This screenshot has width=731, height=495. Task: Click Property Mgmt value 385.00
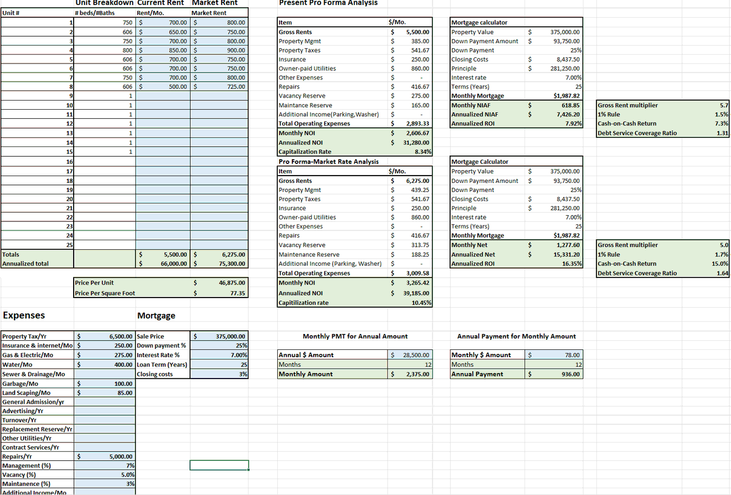click(411, 41)
